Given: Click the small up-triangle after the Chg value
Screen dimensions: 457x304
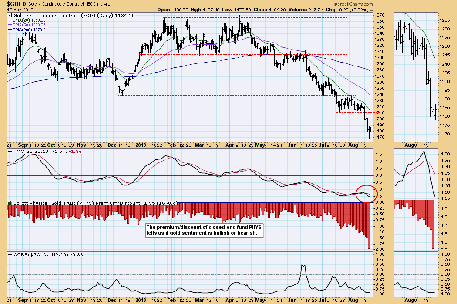Looking at the screenshot, I should click(371, 10).
